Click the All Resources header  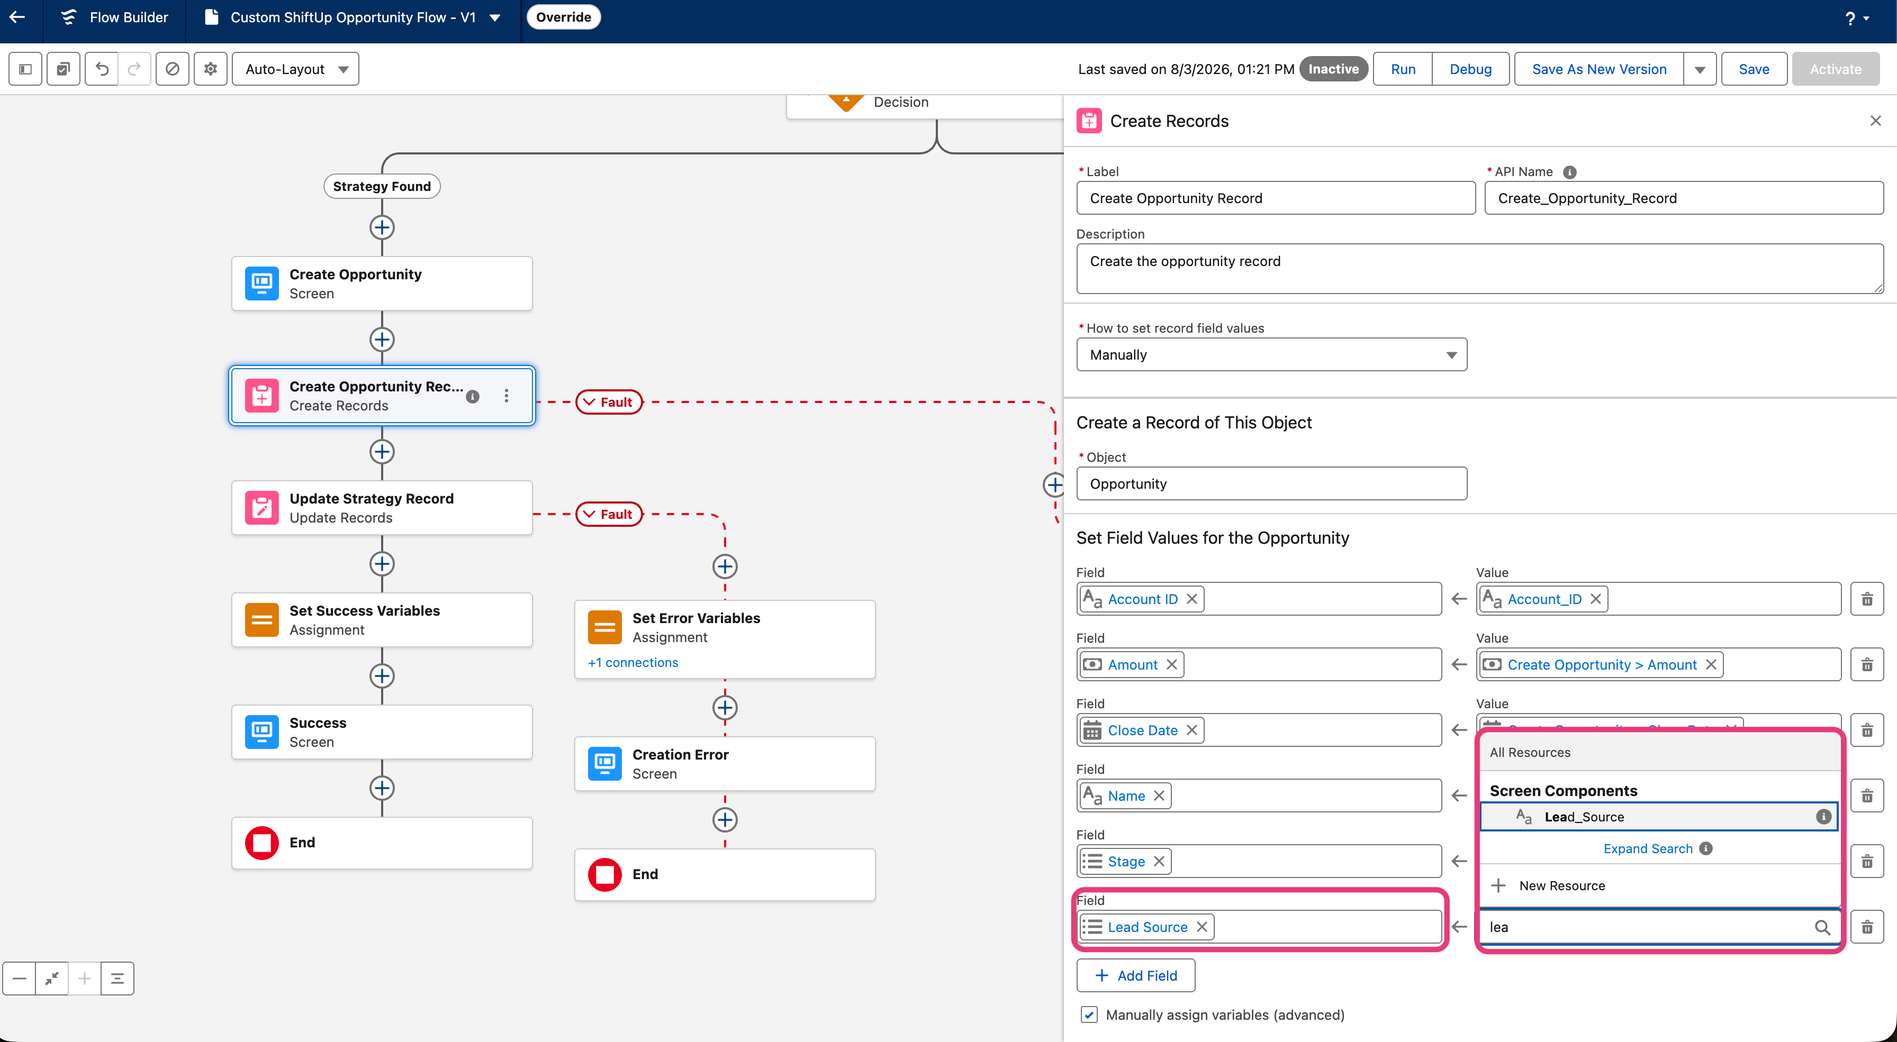coord(1530,752)
